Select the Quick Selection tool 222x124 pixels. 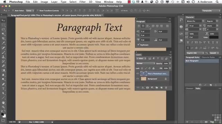pyautogui.click(x=3, y=34)
